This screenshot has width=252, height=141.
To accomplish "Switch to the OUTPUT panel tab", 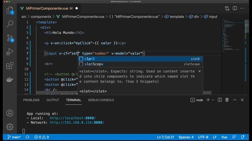I will (52, 100).
